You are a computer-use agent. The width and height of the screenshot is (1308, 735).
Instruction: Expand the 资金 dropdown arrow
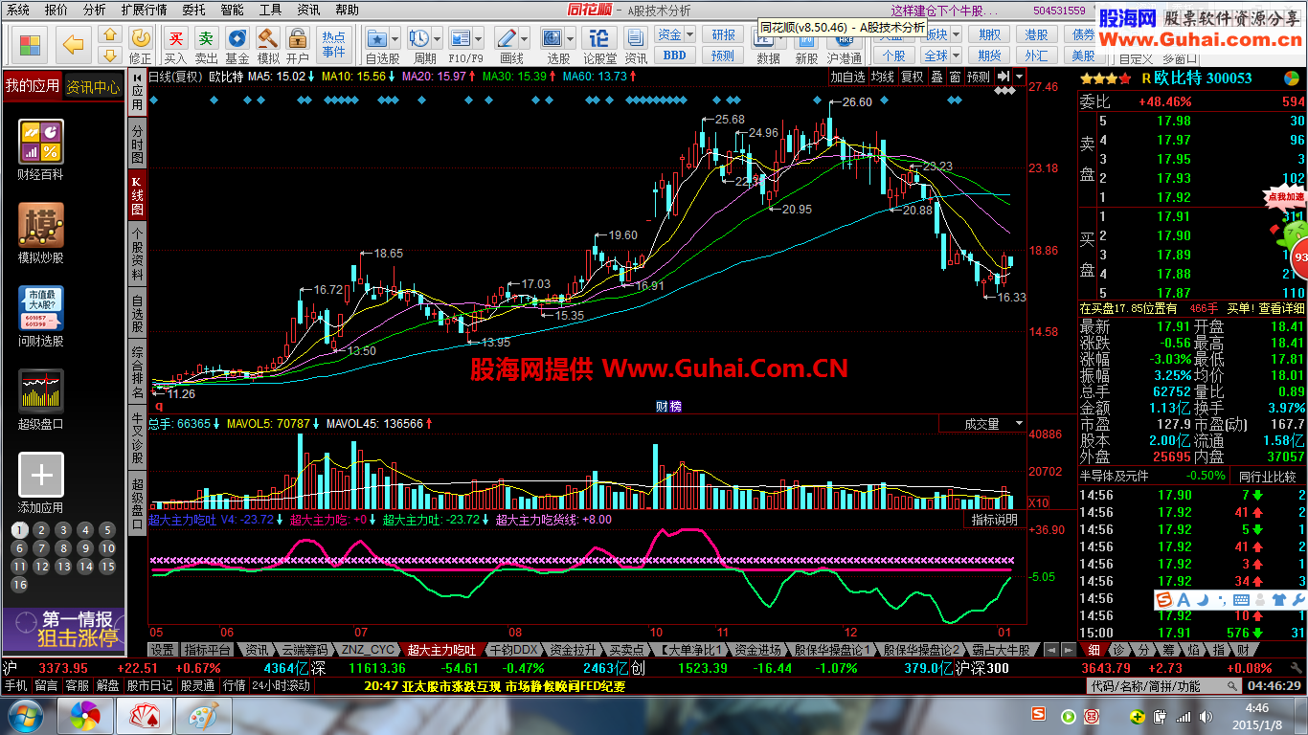pyautogui.click(x=688, y=34)
